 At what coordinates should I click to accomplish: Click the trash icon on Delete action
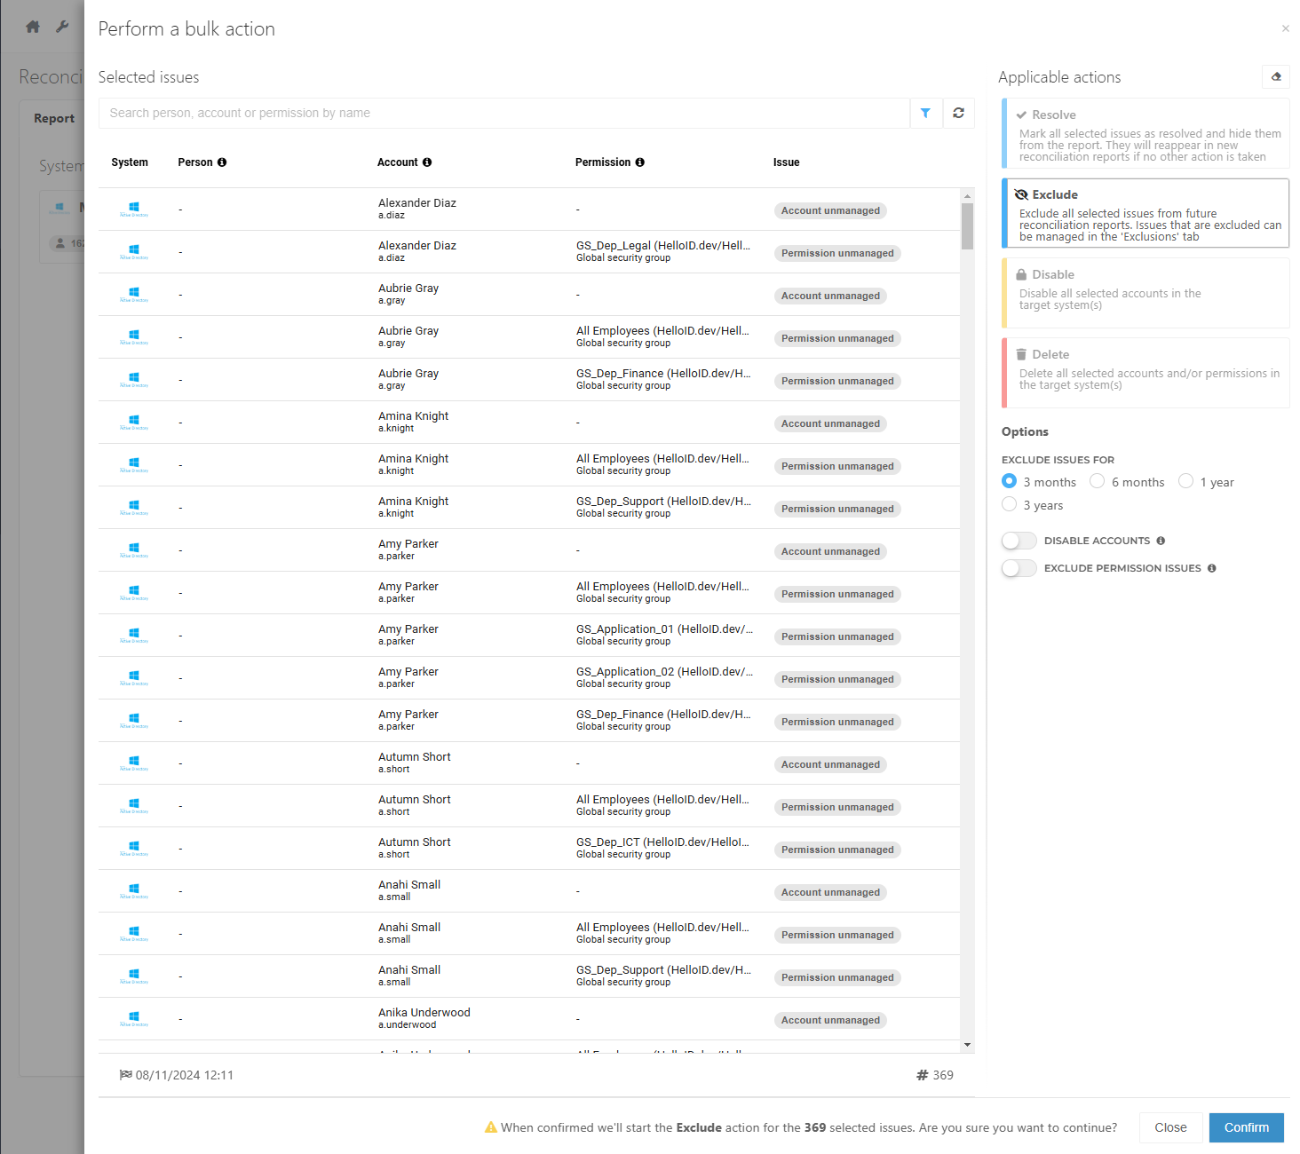pos(1021,354)
